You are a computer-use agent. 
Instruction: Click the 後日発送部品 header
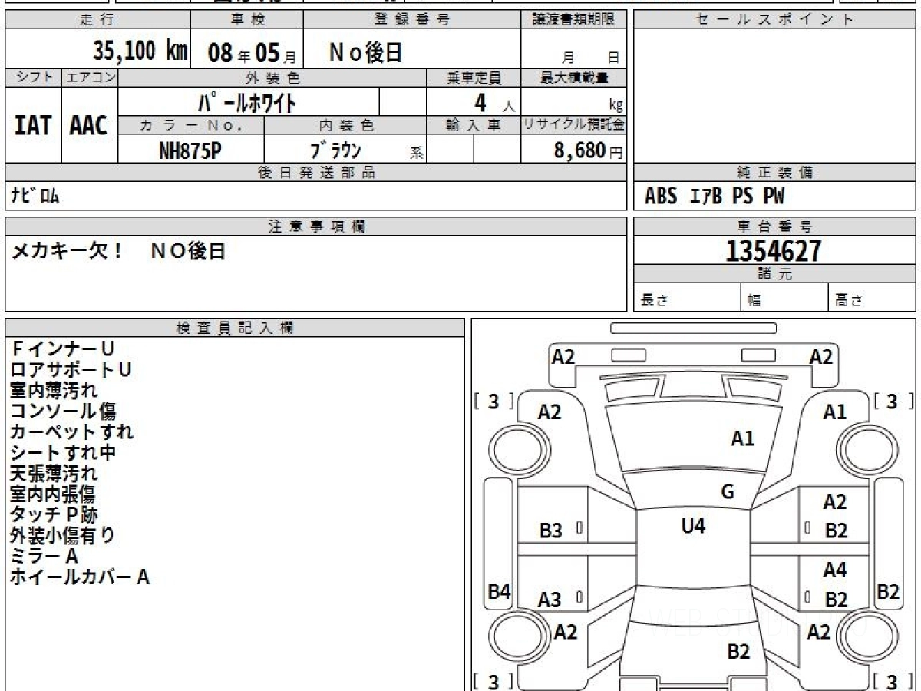coord(315,173)
